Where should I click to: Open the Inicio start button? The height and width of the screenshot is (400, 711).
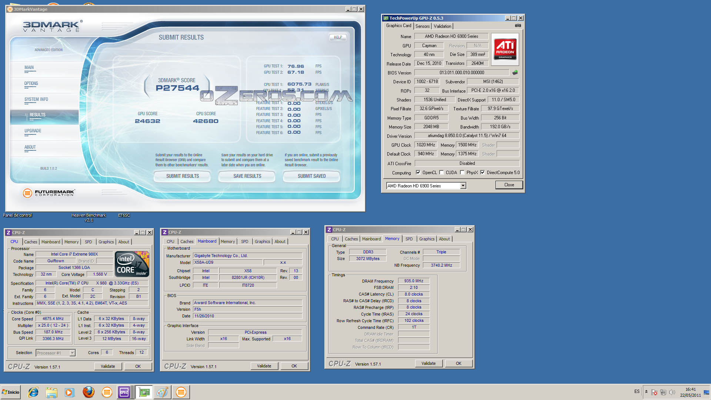click(10, 392)
